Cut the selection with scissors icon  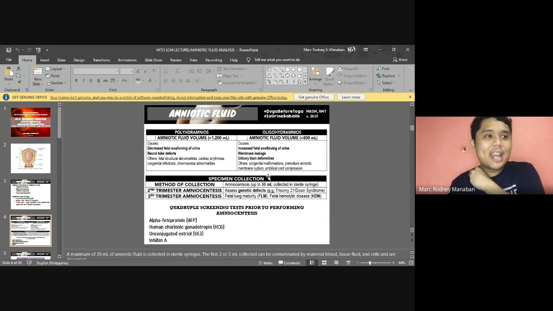[18, 69]
